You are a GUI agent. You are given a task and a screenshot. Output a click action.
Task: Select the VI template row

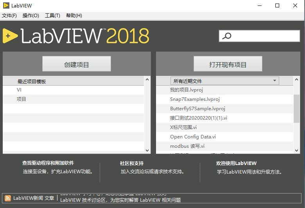pos(74,90)
